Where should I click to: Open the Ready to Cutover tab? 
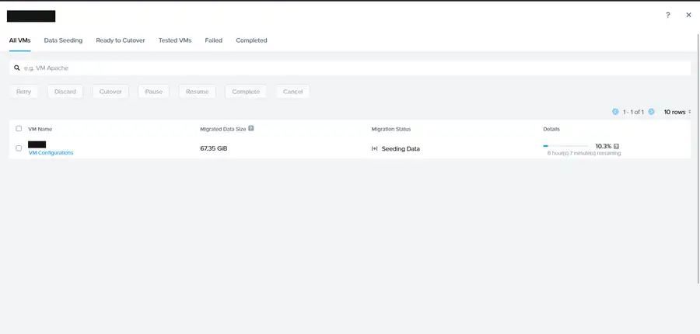[x=121, y=40]
